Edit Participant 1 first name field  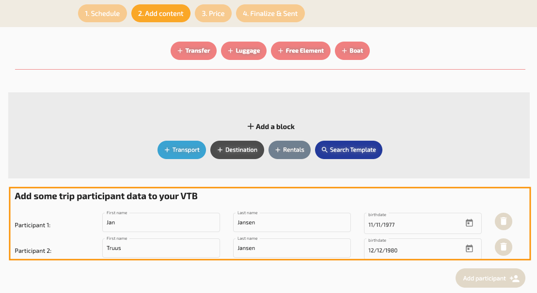click(161, 223)
